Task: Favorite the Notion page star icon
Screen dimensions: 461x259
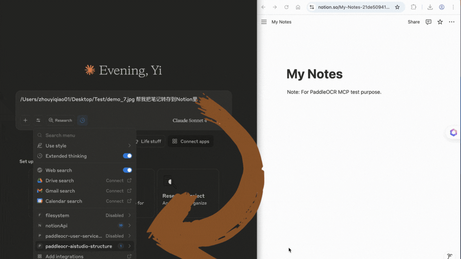Action: (x=440, y=22)
